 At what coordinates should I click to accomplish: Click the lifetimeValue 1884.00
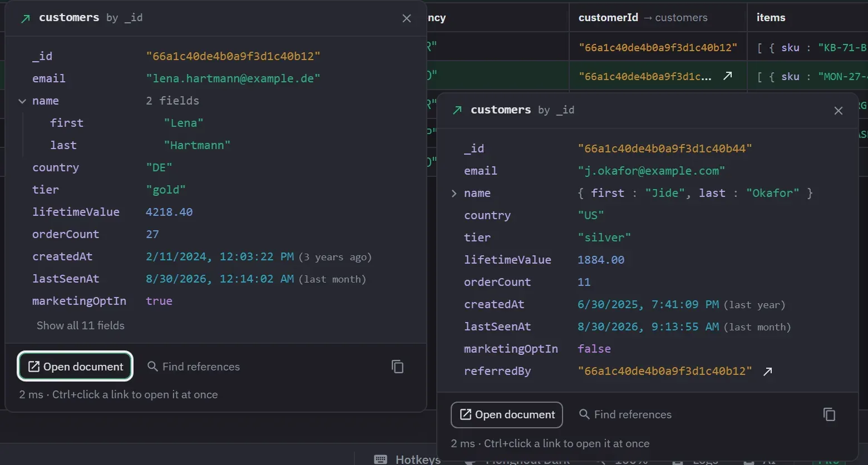click(601, 260)
